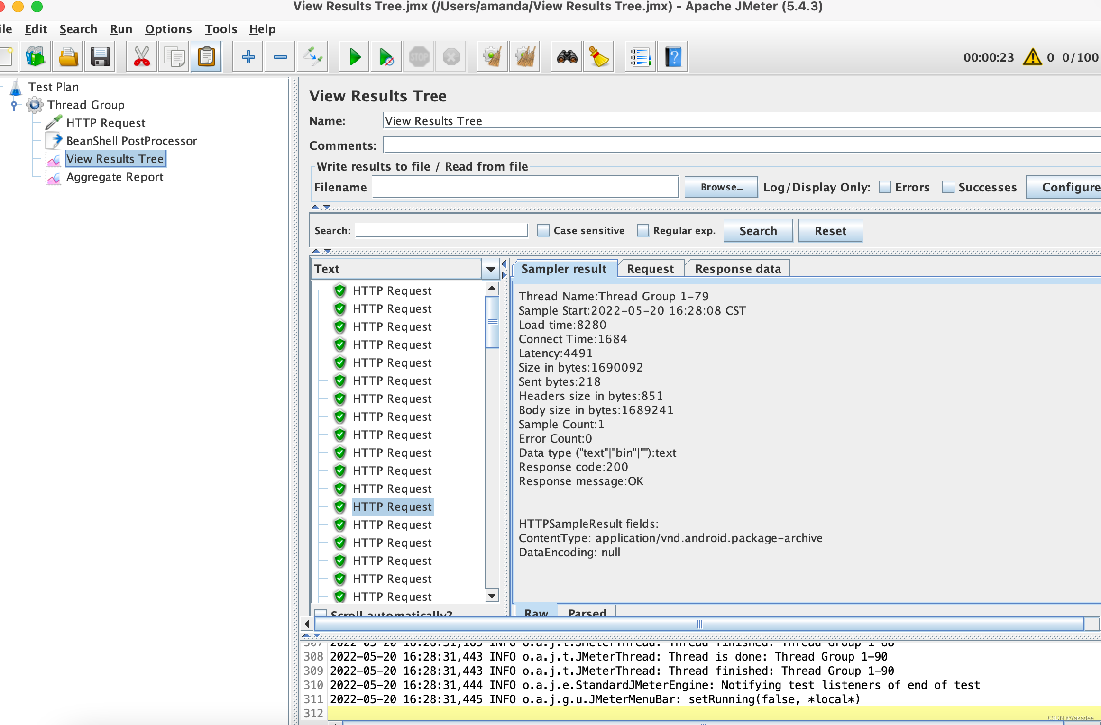
Task: Select the Raw sub-tab
Action: click(x=536, y=611)
